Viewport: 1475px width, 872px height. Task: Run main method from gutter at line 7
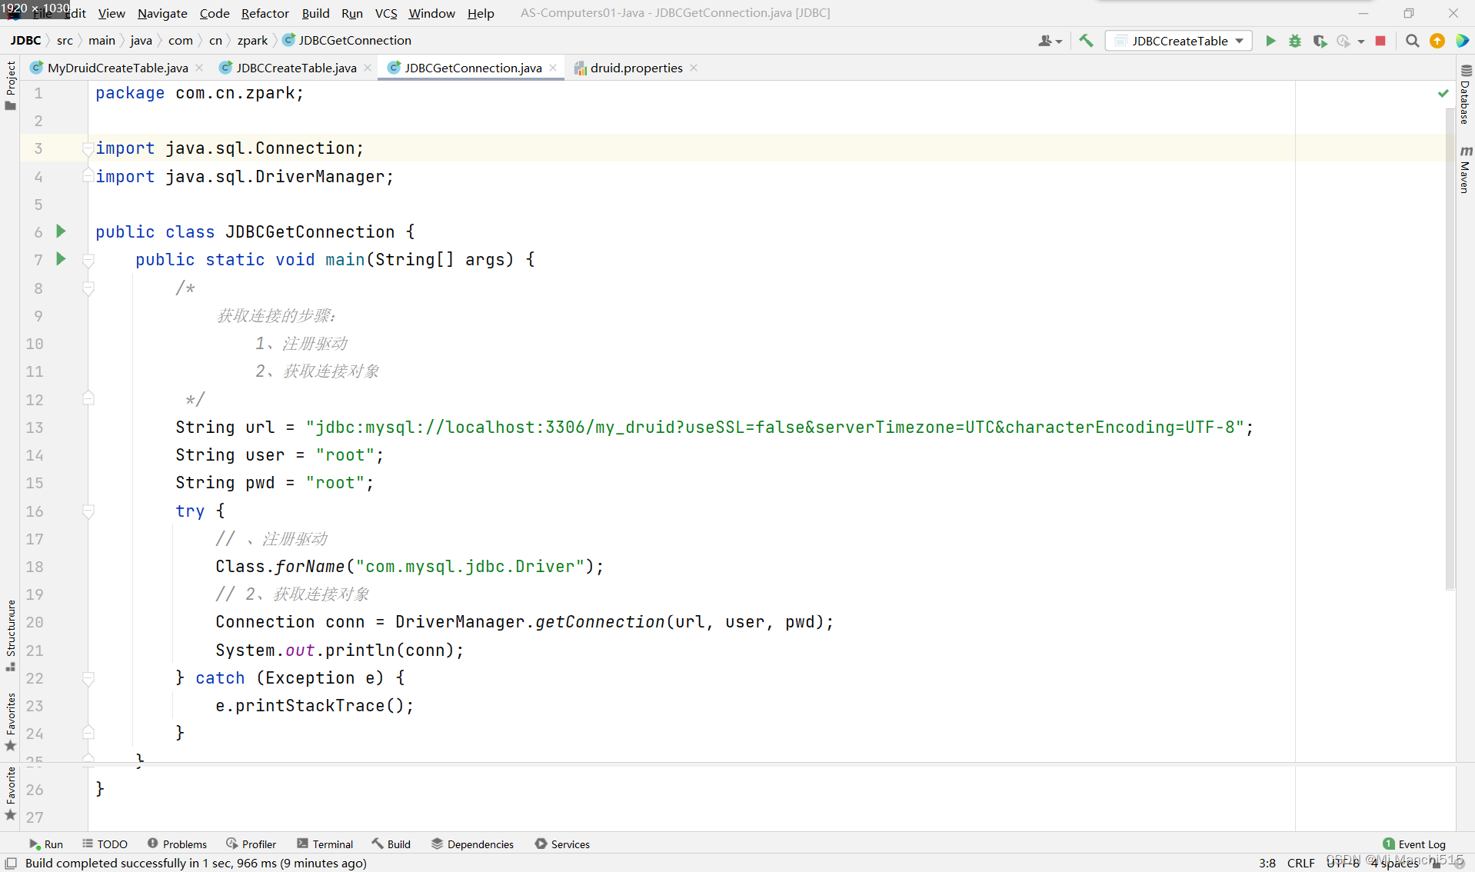[x=61, y=259]
